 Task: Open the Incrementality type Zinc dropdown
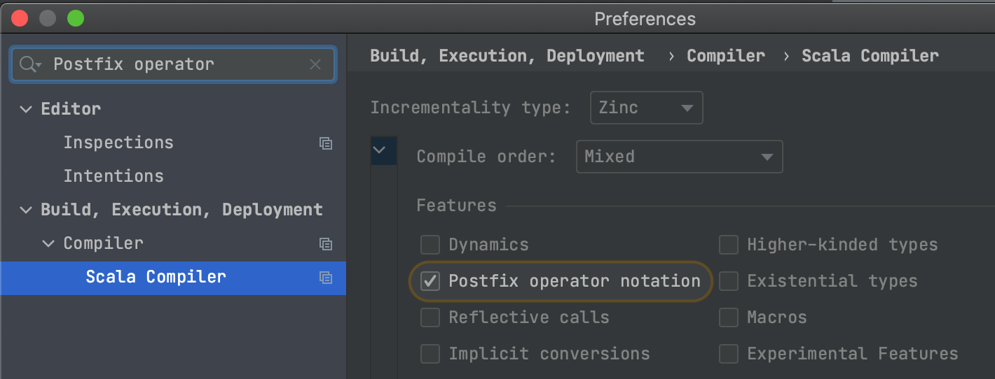pyautogui.click(x=647, y=108)
